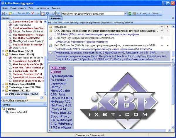Select iXBT.com: статьи feed

pos(23,94)
